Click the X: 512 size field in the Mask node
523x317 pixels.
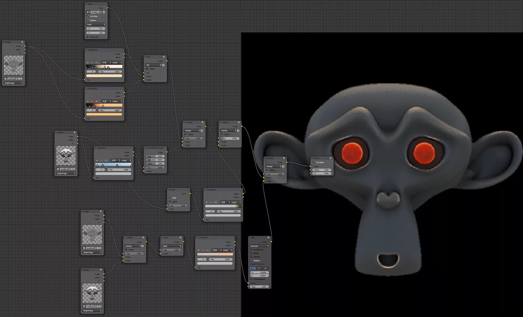point(96,29)
